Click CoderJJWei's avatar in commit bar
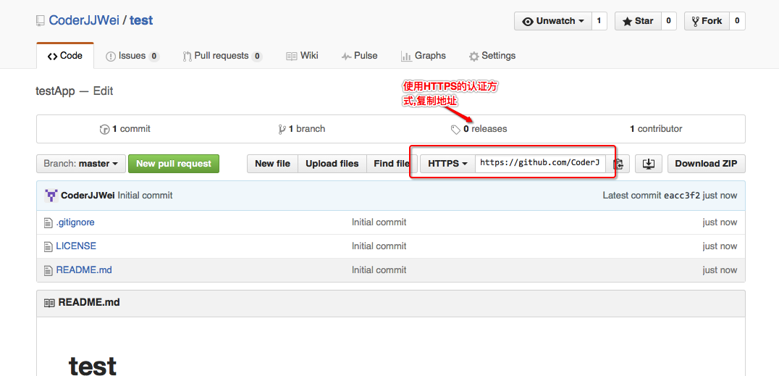779x376 pixels. tap(51, 196)
